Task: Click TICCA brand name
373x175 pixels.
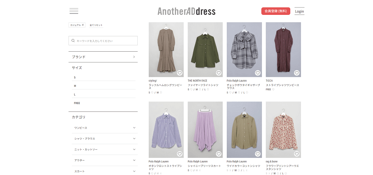Action: (x=269, y=81)
